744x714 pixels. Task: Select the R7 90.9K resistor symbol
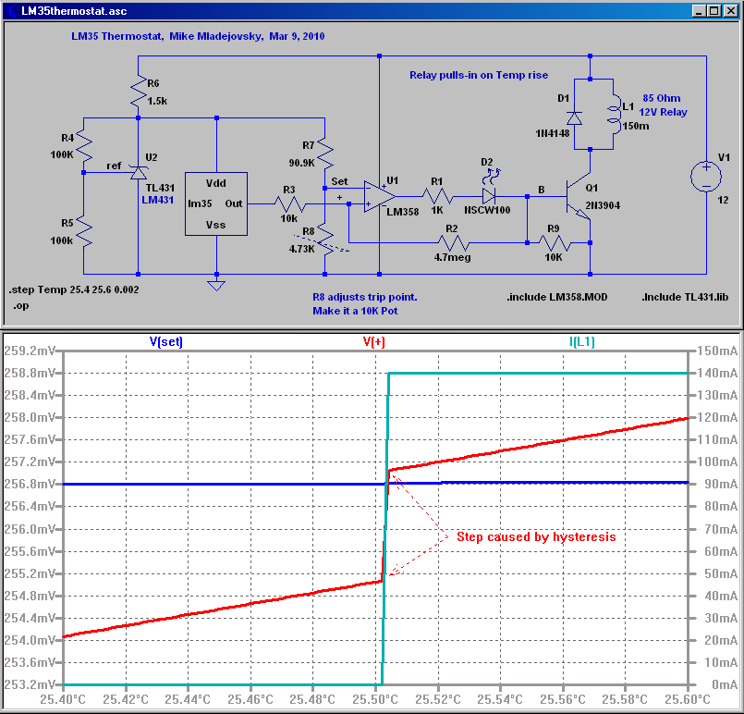point(325,154)
